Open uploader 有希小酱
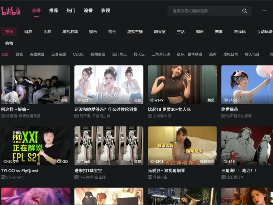Image resolution: width=273 pixels, height=205 pixels. (x=160, y=177)
